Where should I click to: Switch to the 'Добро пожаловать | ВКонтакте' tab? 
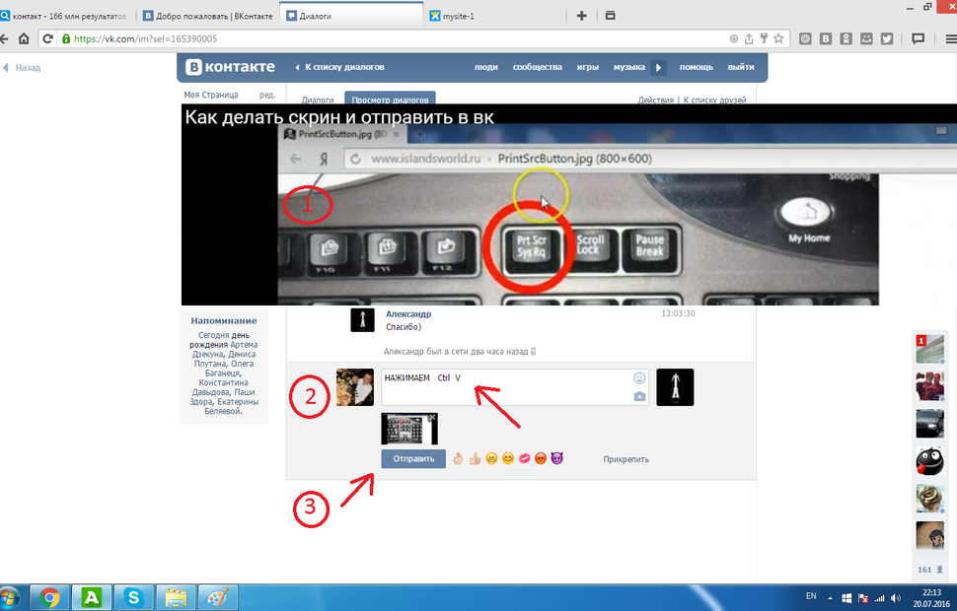pos(208,16)
